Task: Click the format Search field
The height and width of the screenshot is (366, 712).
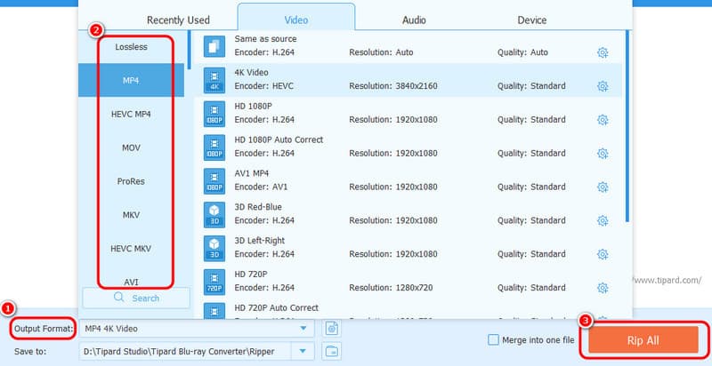Action: pos(136,298)
